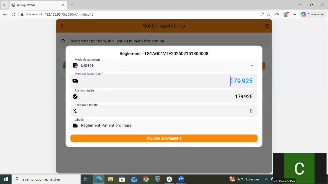The width and height of the screenshot is (328, 184).
Task: Click the weather widget 32°C Eclaircies
Action: pos(245,179)
